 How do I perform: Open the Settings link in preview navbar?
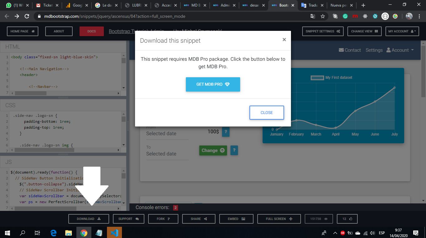pyautogui.click(x=374, y=50)
